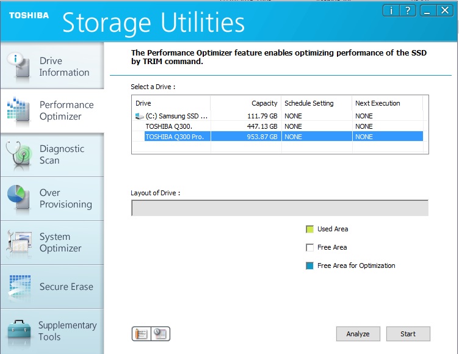Open the Diagnostic Scan section
The image size is (459, 354).
(52, 154)
